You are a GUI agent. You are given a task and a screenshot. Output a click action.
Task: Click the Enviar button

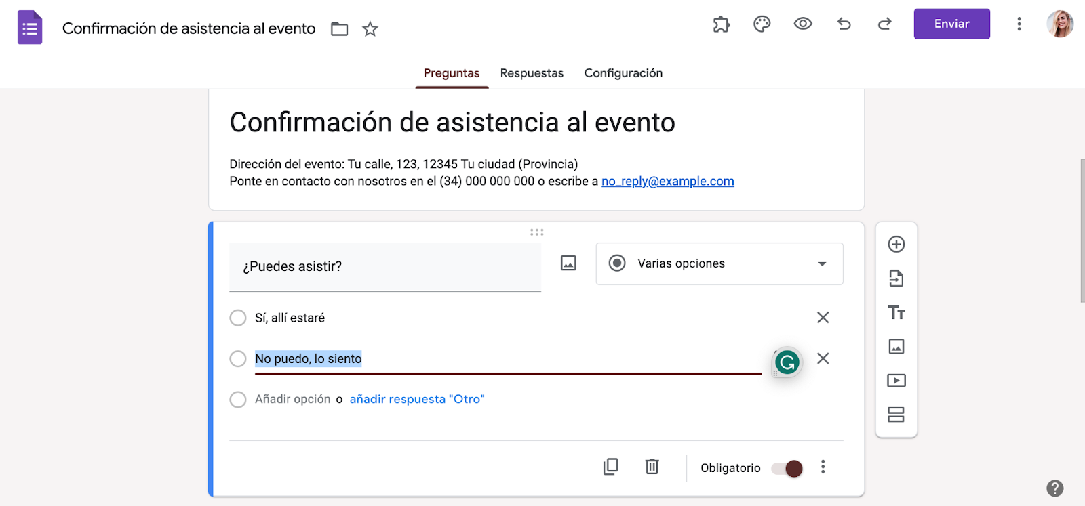click(952, 24)
